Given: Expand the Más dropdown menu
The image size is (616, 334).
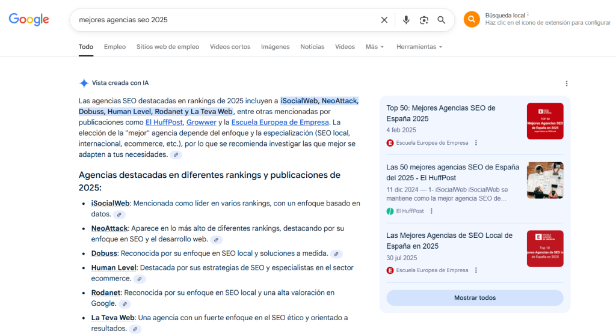Looking at the screenshot, I should coord(374,47).
